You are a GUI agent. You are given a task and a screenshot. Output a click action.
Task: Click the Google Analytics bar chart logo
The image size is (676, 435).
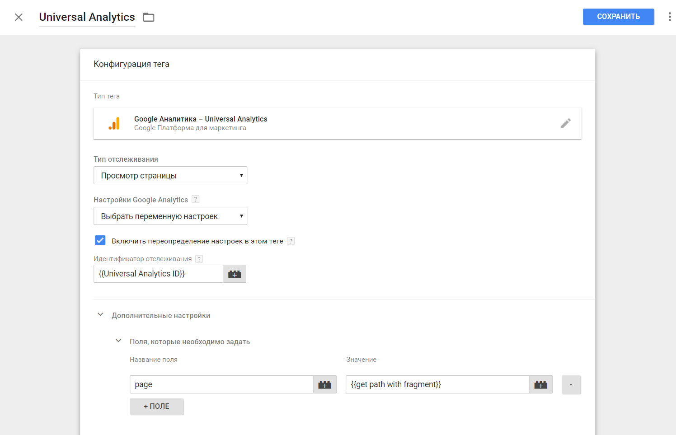click(114, 123)
